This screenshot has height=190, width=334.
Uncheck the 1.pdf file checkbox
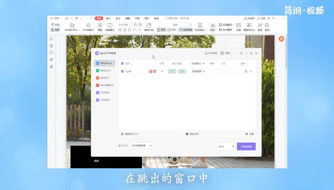coord(122,71)
